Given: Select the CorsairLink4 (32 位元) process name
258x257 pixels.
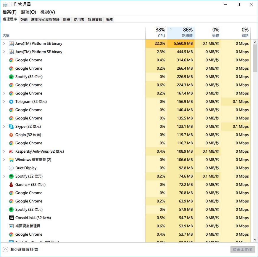Looking at the screenshot, I should [33, 218].
